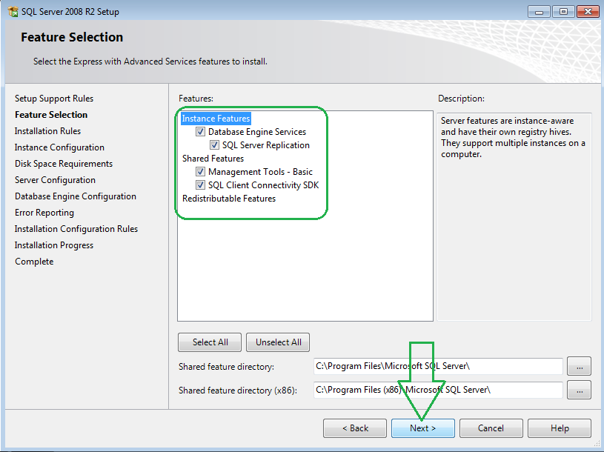Go back with the < Back button
Image resolution: width=604 pixels, height=452 pixels.
[x=355, y=428]
